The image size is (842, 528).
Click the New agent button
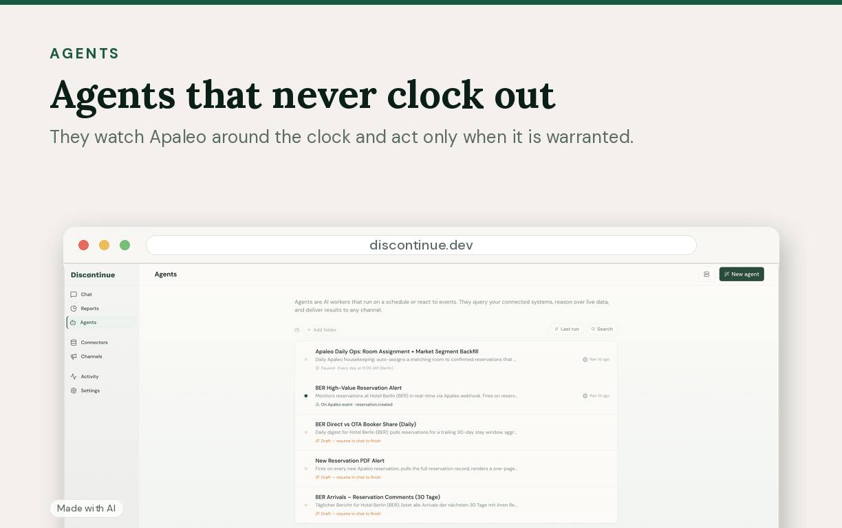click(742, 274)
